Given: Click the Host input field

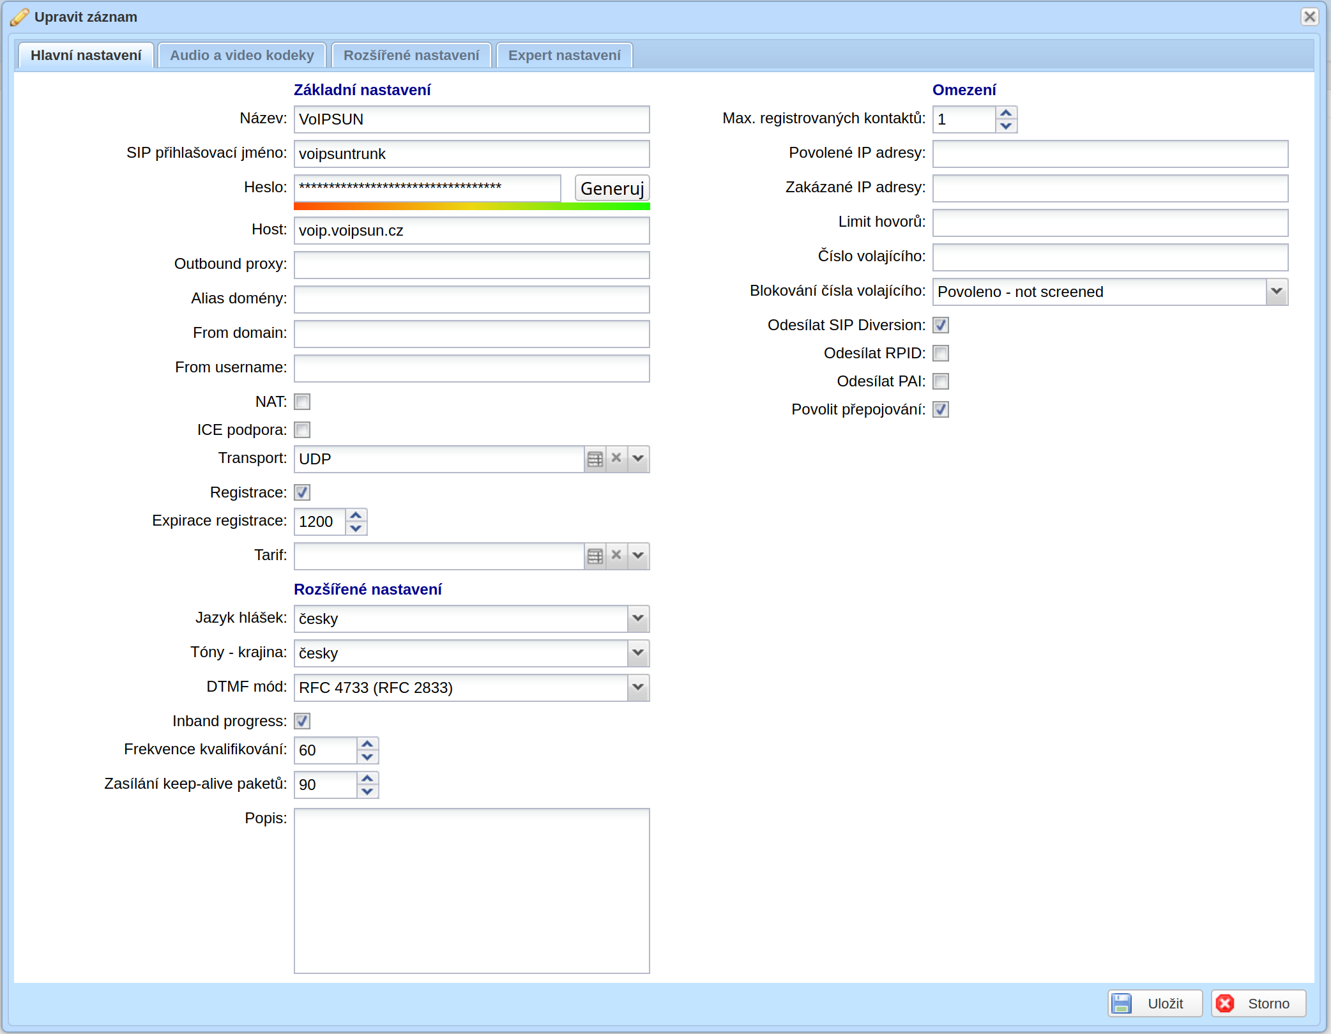Looking at the screenshot, I should (472, 231).
